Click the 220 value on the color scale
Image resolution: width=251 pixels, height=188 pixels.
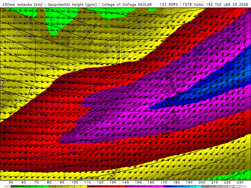227,182
